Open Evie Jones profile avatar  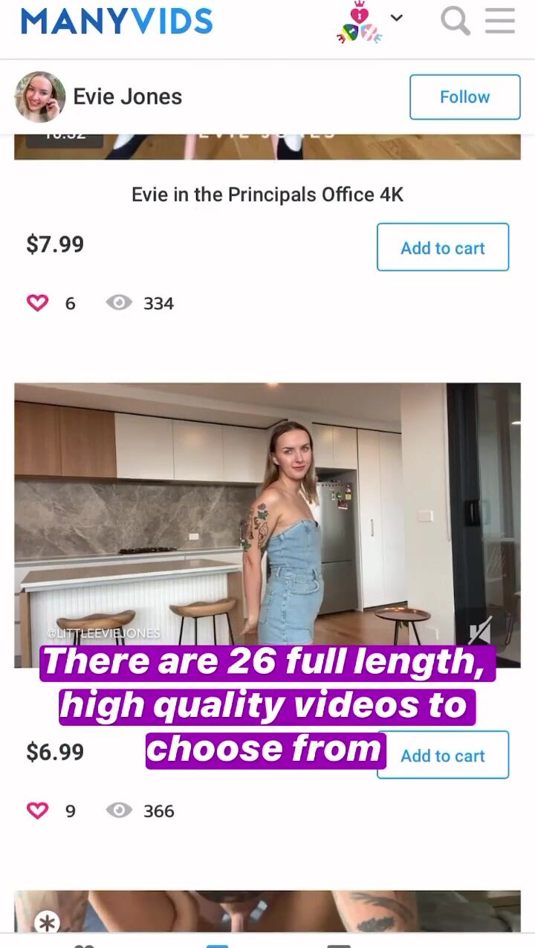(x=40, y=97)
